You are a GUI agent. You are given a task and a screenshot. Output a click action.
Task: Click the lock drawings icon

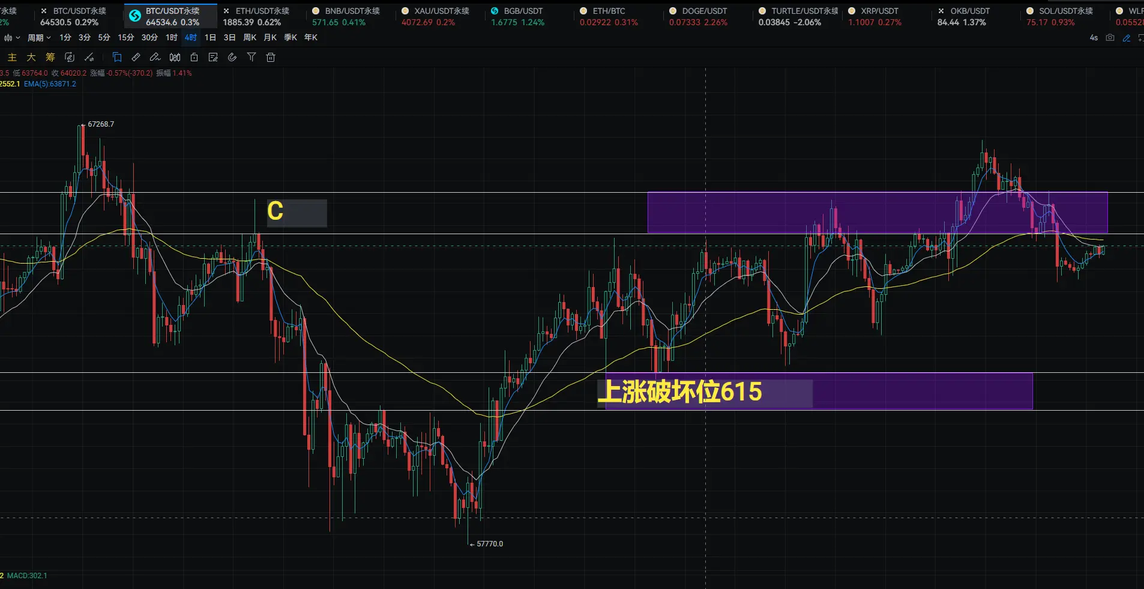tap(194, 58)
